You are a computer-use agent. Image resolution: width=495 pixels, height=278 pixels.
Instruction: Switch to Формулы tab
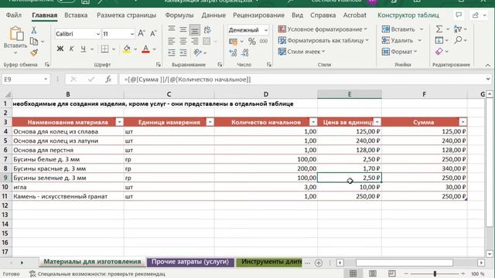pyautogui.click(x=179, y=15)
